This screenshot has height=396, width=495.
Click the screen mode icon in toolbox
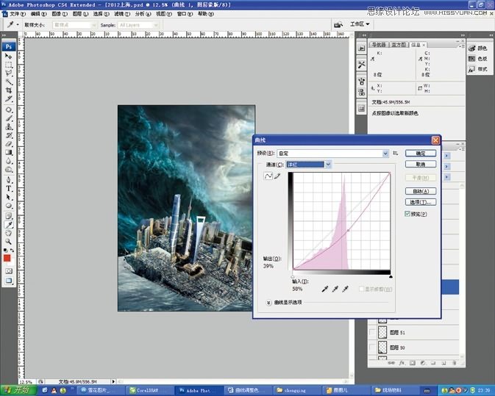point(9,281)
